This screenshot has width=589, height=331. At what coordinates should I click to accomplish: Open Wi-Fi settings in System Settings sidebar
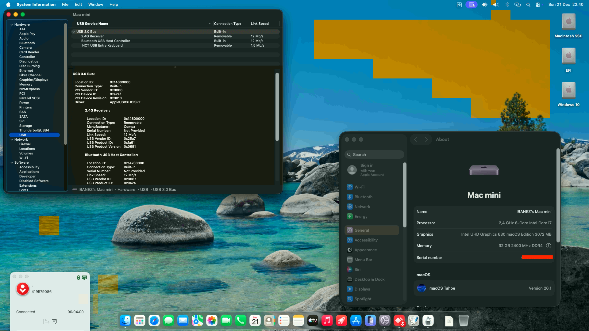(x=372, y=187)
